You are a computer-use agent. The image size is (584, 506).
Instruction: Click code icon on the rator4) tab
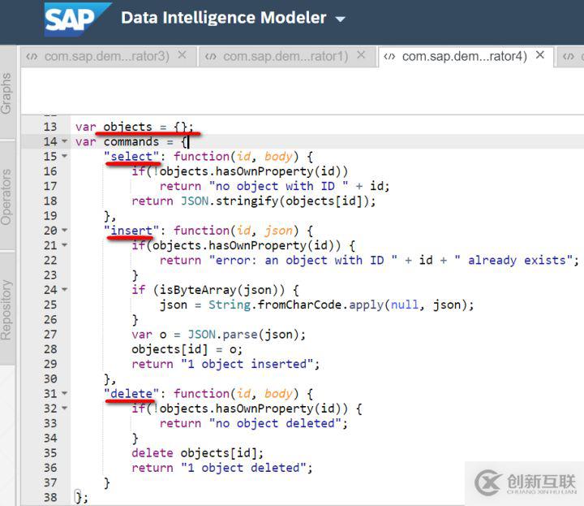(x=389, y=56)
